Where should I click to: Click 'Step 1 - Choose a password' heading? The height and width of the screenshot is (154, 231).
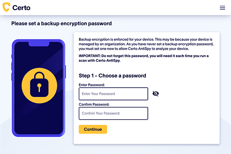pyautogui.click(x=112, y=76)
